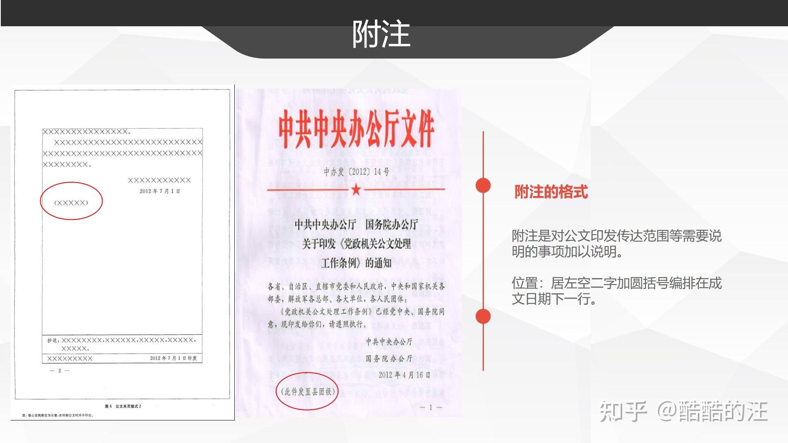This screenshot has height=443, width=788.
Task: Click page number — 2 — on template
Action: [60, 371]
